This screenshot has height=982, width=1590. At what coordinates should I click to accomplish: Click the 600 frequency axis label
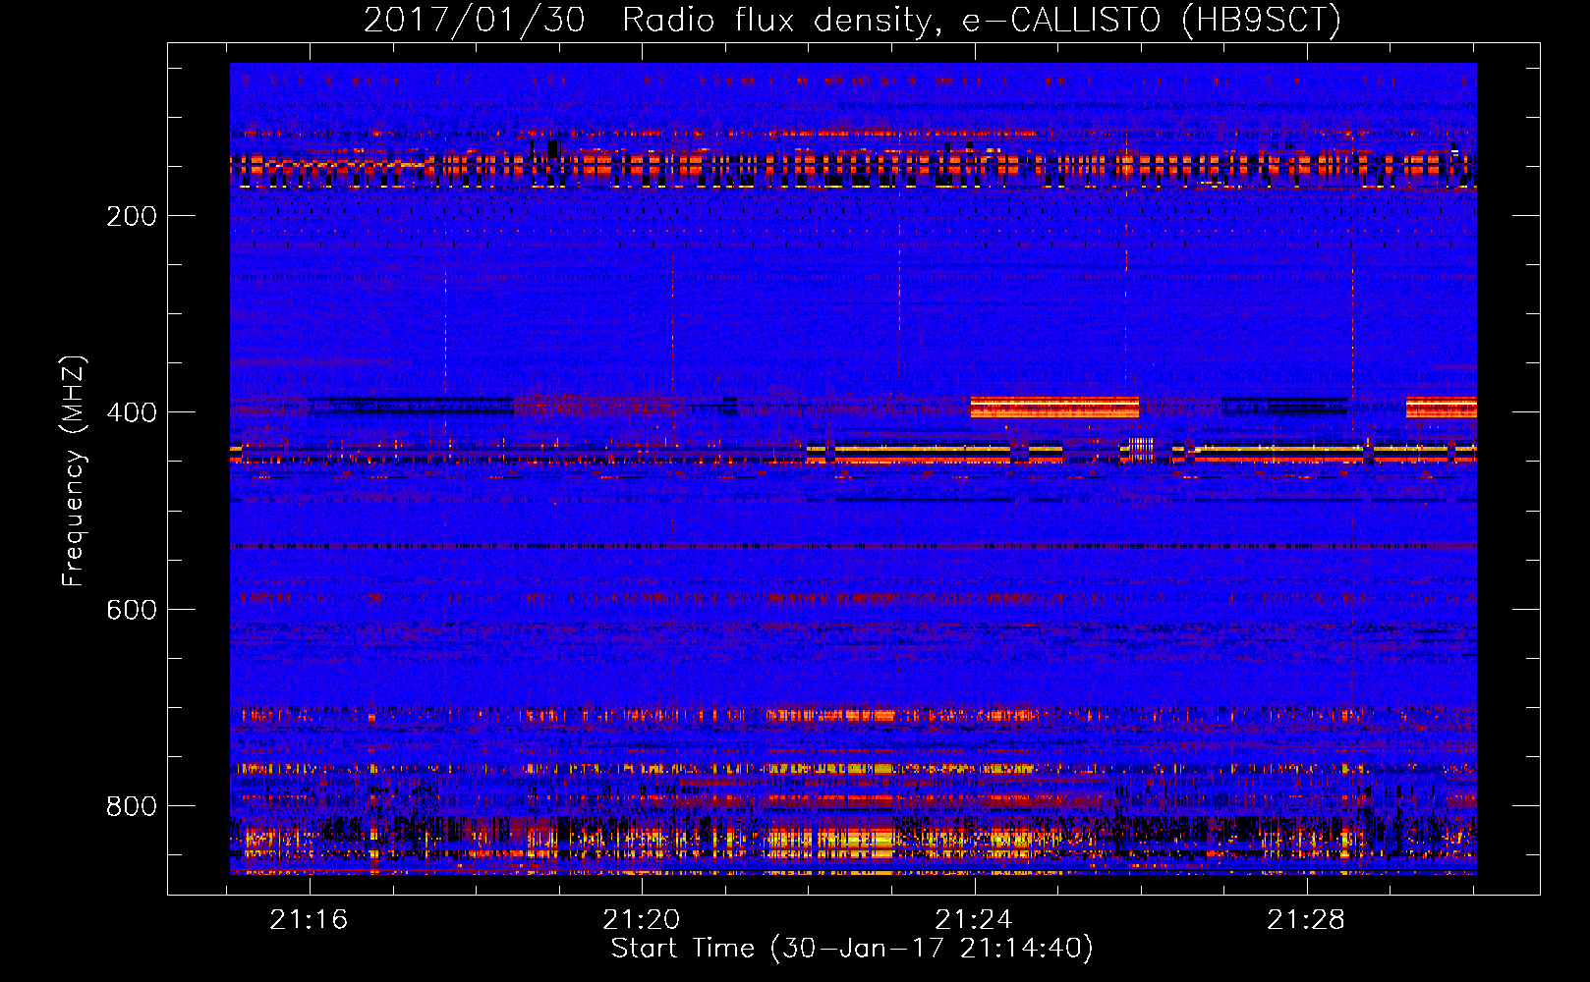(132, 610)
